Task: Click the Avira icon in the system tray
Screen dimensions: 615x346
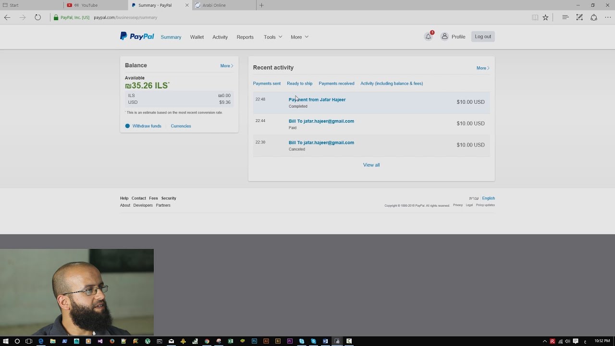Action: tap(553, 341)
